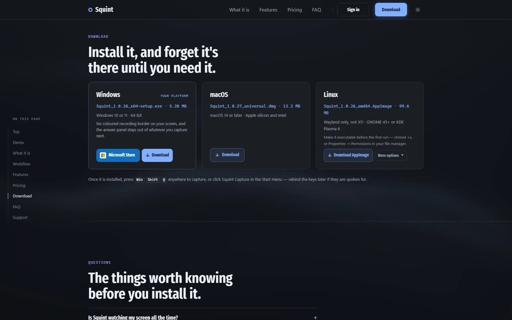Viewport: 512px width, 320px height.
Task: Click the header Download button
Action: point(391,10)
